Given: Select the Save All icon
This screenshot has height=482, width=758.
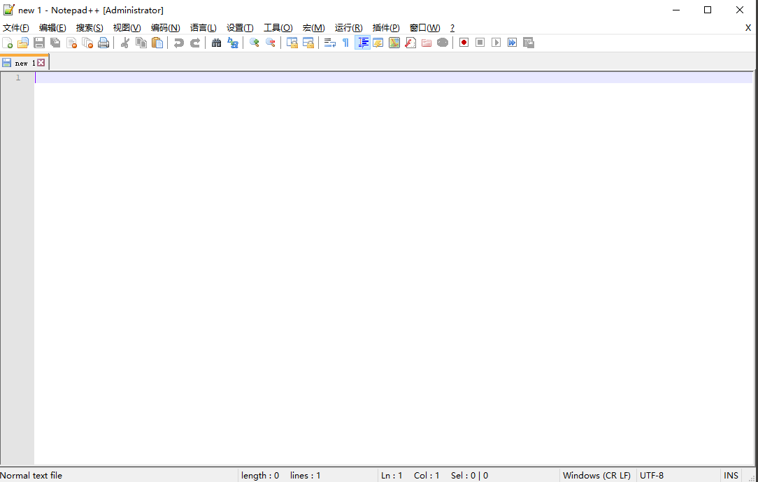Looking at the screenshot, I should (x=55, y=43).
